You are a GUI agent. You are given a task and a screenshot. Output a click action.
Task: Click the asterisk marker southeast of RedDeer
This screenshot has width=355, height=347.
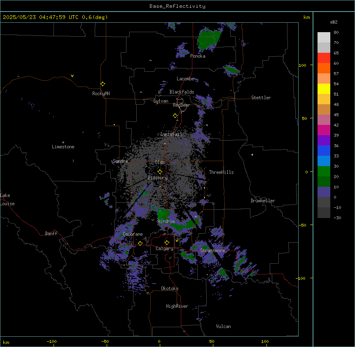207,125
